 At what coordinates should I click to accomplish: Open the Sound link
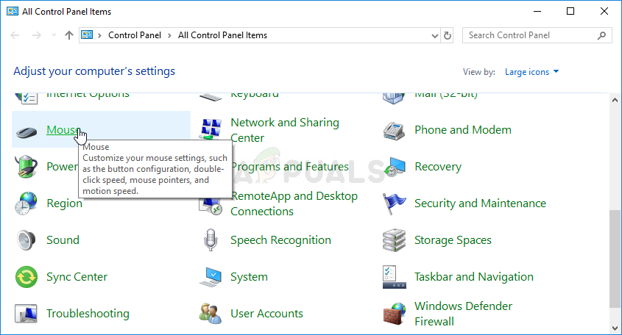[x=63, y=240]
